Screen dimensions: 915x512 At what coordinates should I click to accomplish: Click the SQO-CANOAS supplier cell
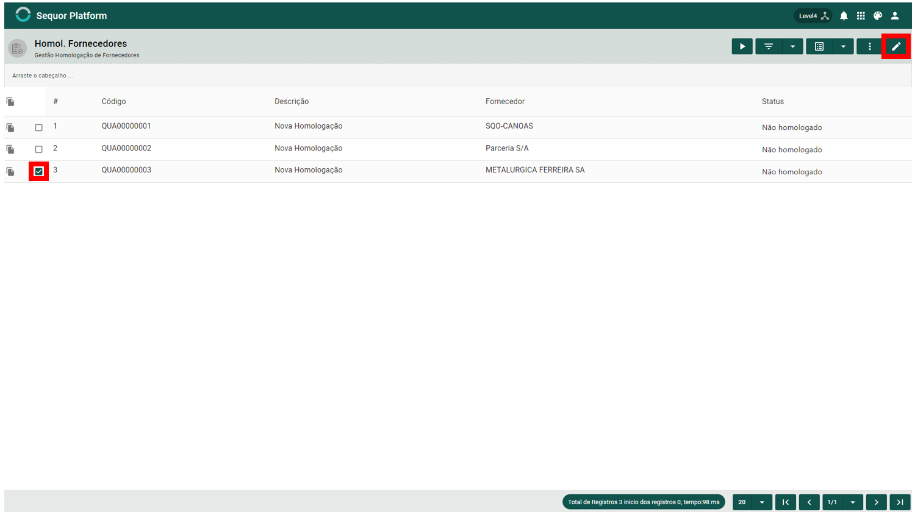[x=509, y=126]
